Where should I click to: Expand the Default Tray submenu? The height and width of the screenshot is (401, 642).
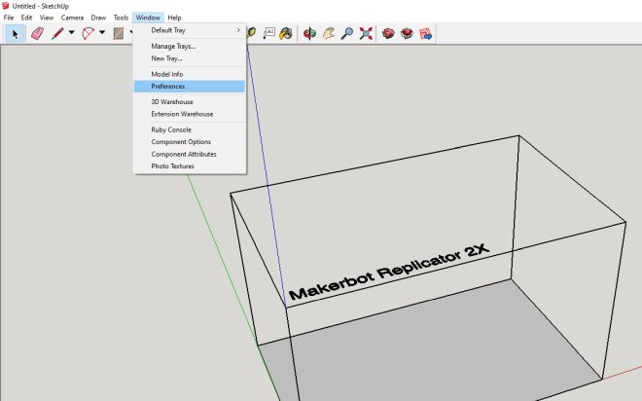[190, 30]
